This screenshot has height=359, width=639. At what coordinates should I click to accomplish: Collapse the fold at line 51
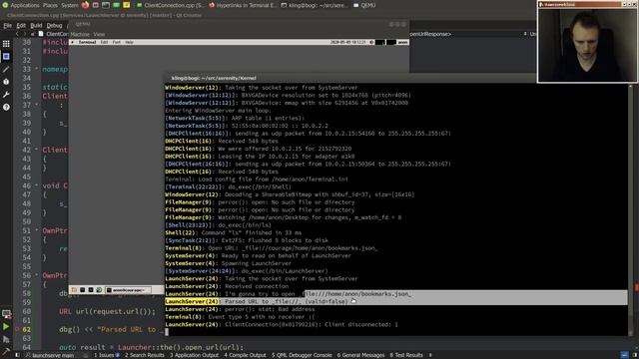(36, 230)
